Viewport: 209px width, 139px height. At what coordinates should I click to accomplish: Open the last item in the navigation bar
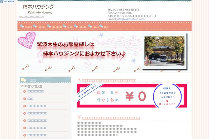[x=106, y=27]
